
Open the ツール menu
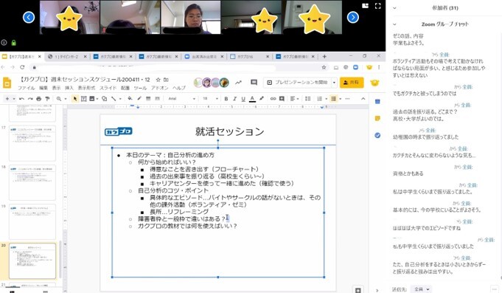(140, 88)
